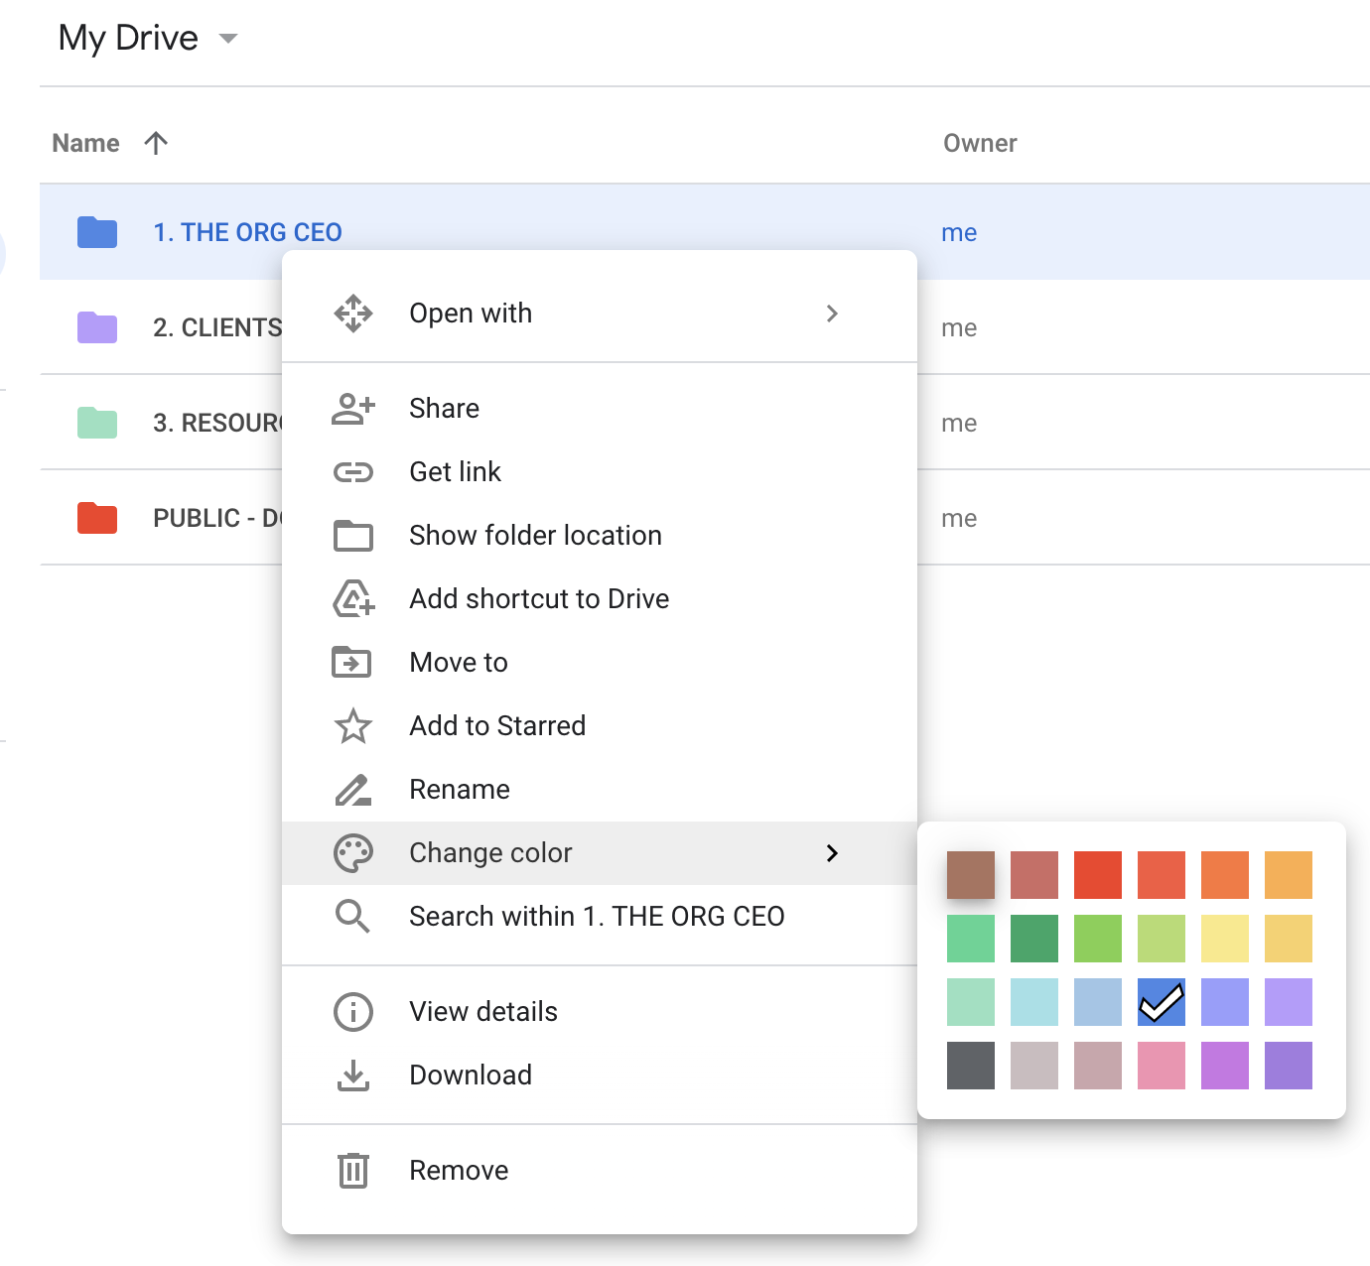The width and height of the screenshot is (1370, 1266).
Task: Click the Get link chain icon
Action: click(353, 471)
